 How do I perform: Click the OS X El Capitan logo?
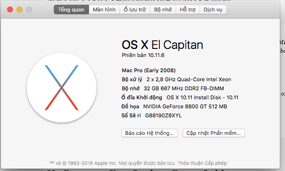coord(62,88)
